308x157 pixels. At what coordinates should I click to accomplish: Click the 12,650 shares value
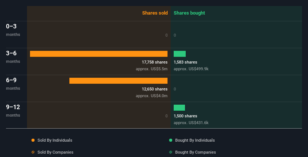[155, 89]
